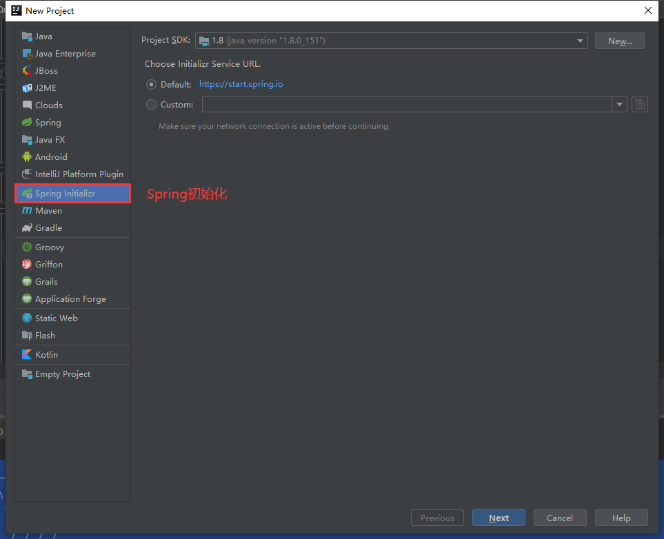Click the JBoss icon in the list
The width and height of the screenshot is (664, 539).
click(x=27, y=71)
